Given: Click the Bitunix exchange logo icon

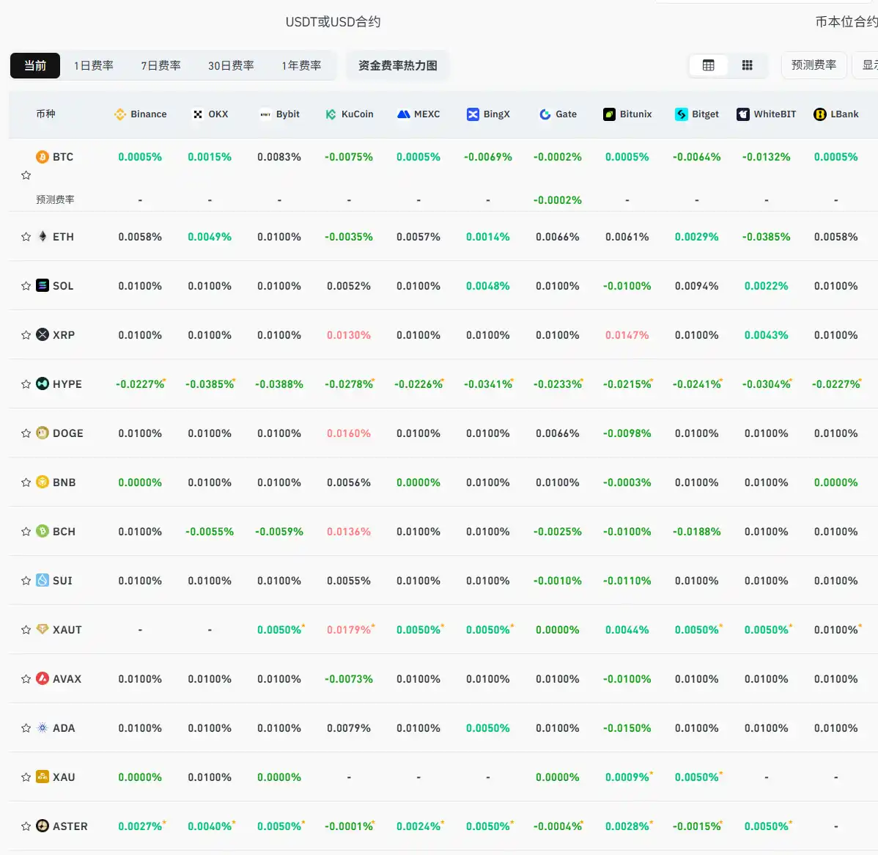Looking at the screenshot, I should point(609,114).
